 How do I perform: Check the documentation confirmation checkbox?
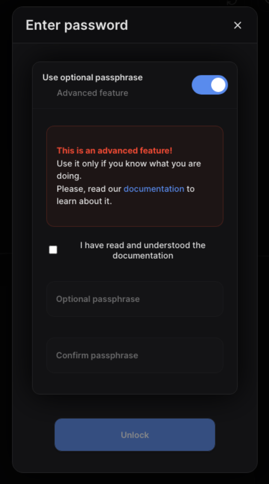(53, 249)
